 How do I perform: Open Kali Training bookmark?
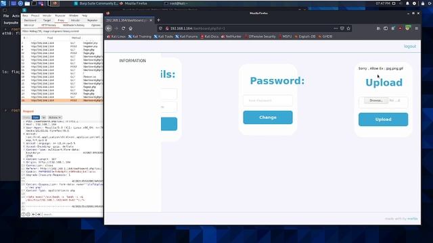(140, 36)
